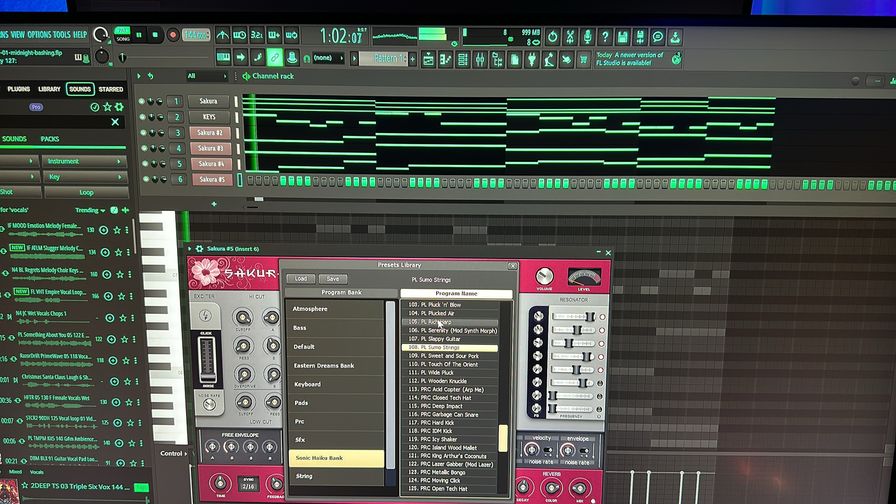Click the shopping cart content library icon
This screenshot has height=504, width=896.
584,60
